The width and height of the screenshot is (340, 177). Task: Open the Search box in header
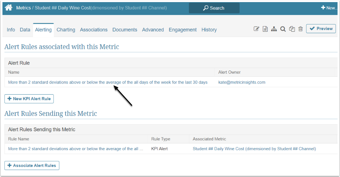click(214, 8)
